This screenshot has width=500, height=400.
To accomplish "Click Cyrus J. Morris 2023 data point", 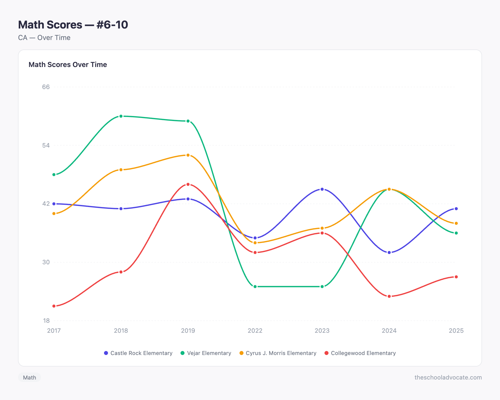I will (322, 228).
